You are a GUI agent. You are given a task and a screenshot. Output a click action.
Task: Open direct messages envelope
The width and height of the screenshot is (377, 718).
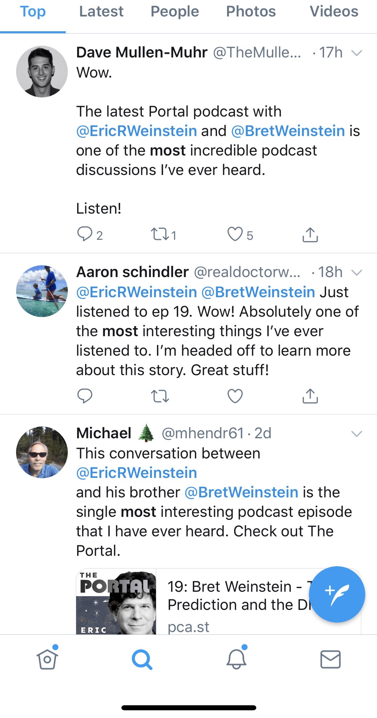tap(330, 659)
